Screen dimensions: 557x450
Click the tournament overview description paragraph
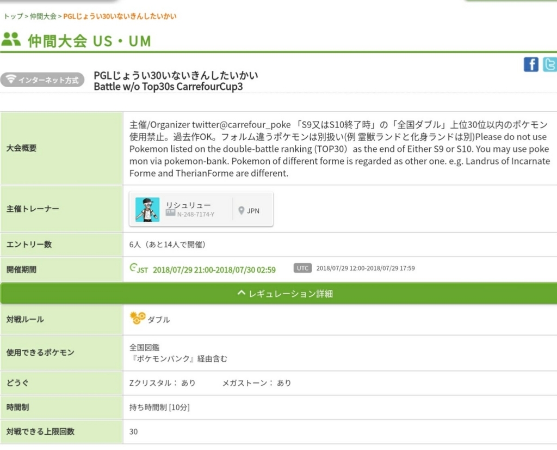coord(339,149)
